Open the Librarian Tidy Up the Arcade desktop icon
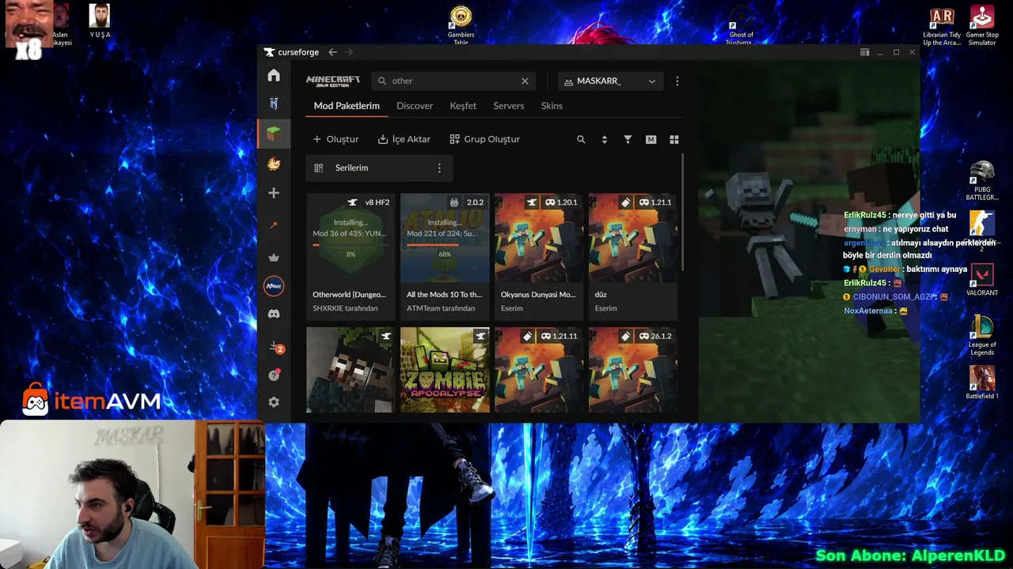The height and width of the screenshot is (569, 1013). coord(942,25)
